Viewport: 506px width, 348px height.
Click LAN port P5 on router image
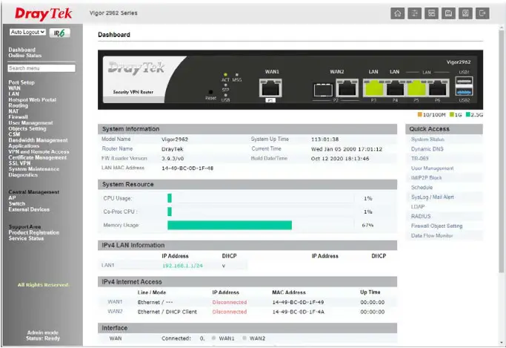416,88
